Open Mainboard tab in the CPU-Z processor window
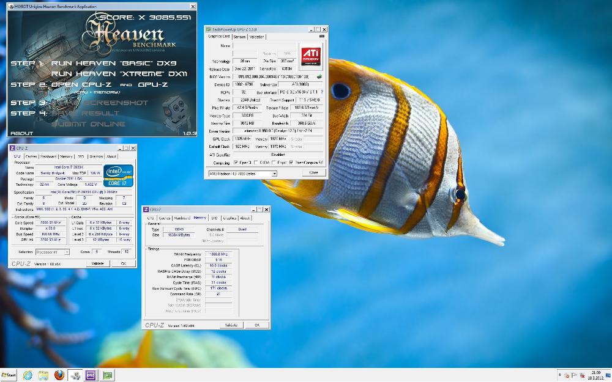The height and width of the screenshot is (382, 612). [48, 156]
